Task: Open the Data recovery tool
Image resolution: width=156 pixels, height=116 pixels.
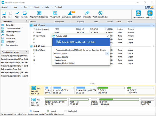Action: tap(138, 13)
